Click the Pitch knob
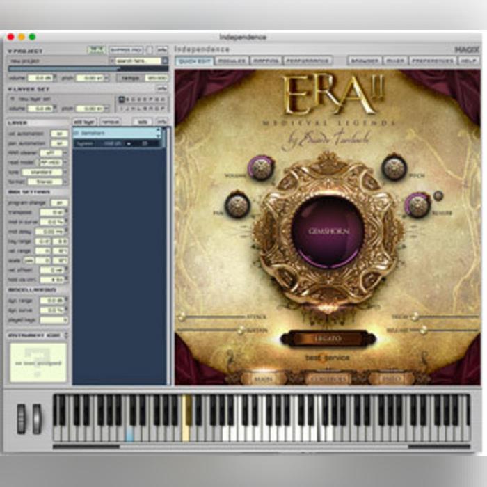 (x=394, y=168)
